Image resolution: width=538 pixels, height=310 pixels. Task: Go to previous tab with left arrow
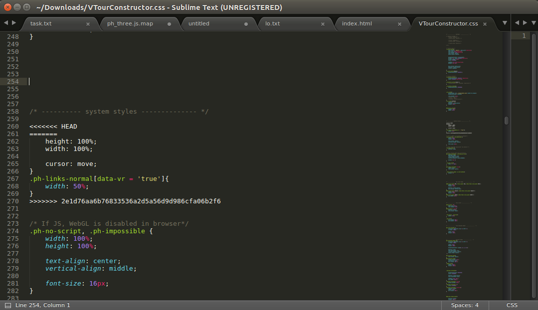6,22
